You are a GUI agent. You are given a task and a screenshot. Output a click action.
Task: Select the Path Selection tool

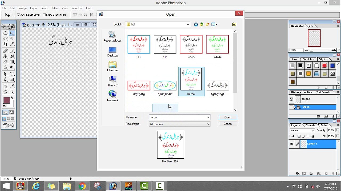pos(5,74)
